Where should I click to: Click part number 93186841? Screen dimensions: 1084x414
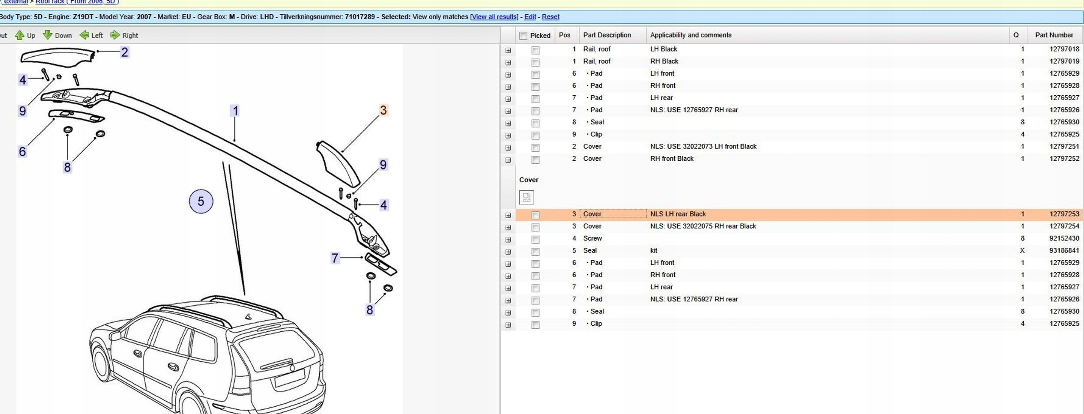click(x=1064, y=251)
